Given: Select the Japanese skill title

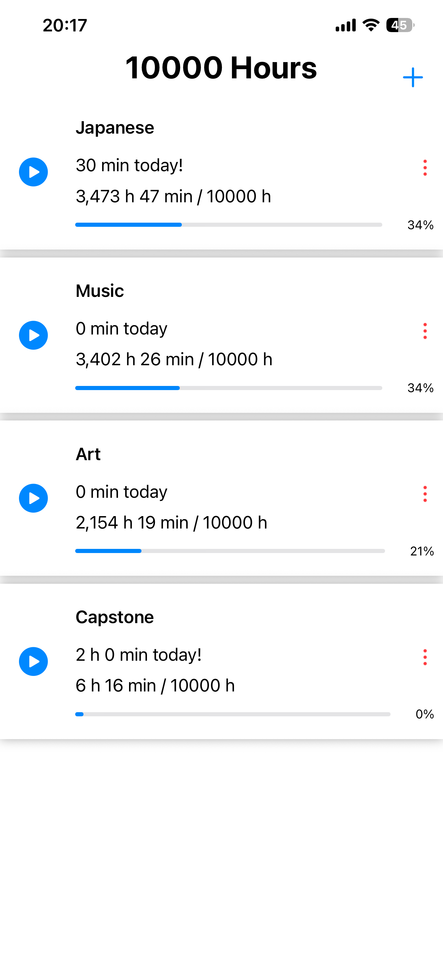Looking at the screenshot, I should coord(115,128).
